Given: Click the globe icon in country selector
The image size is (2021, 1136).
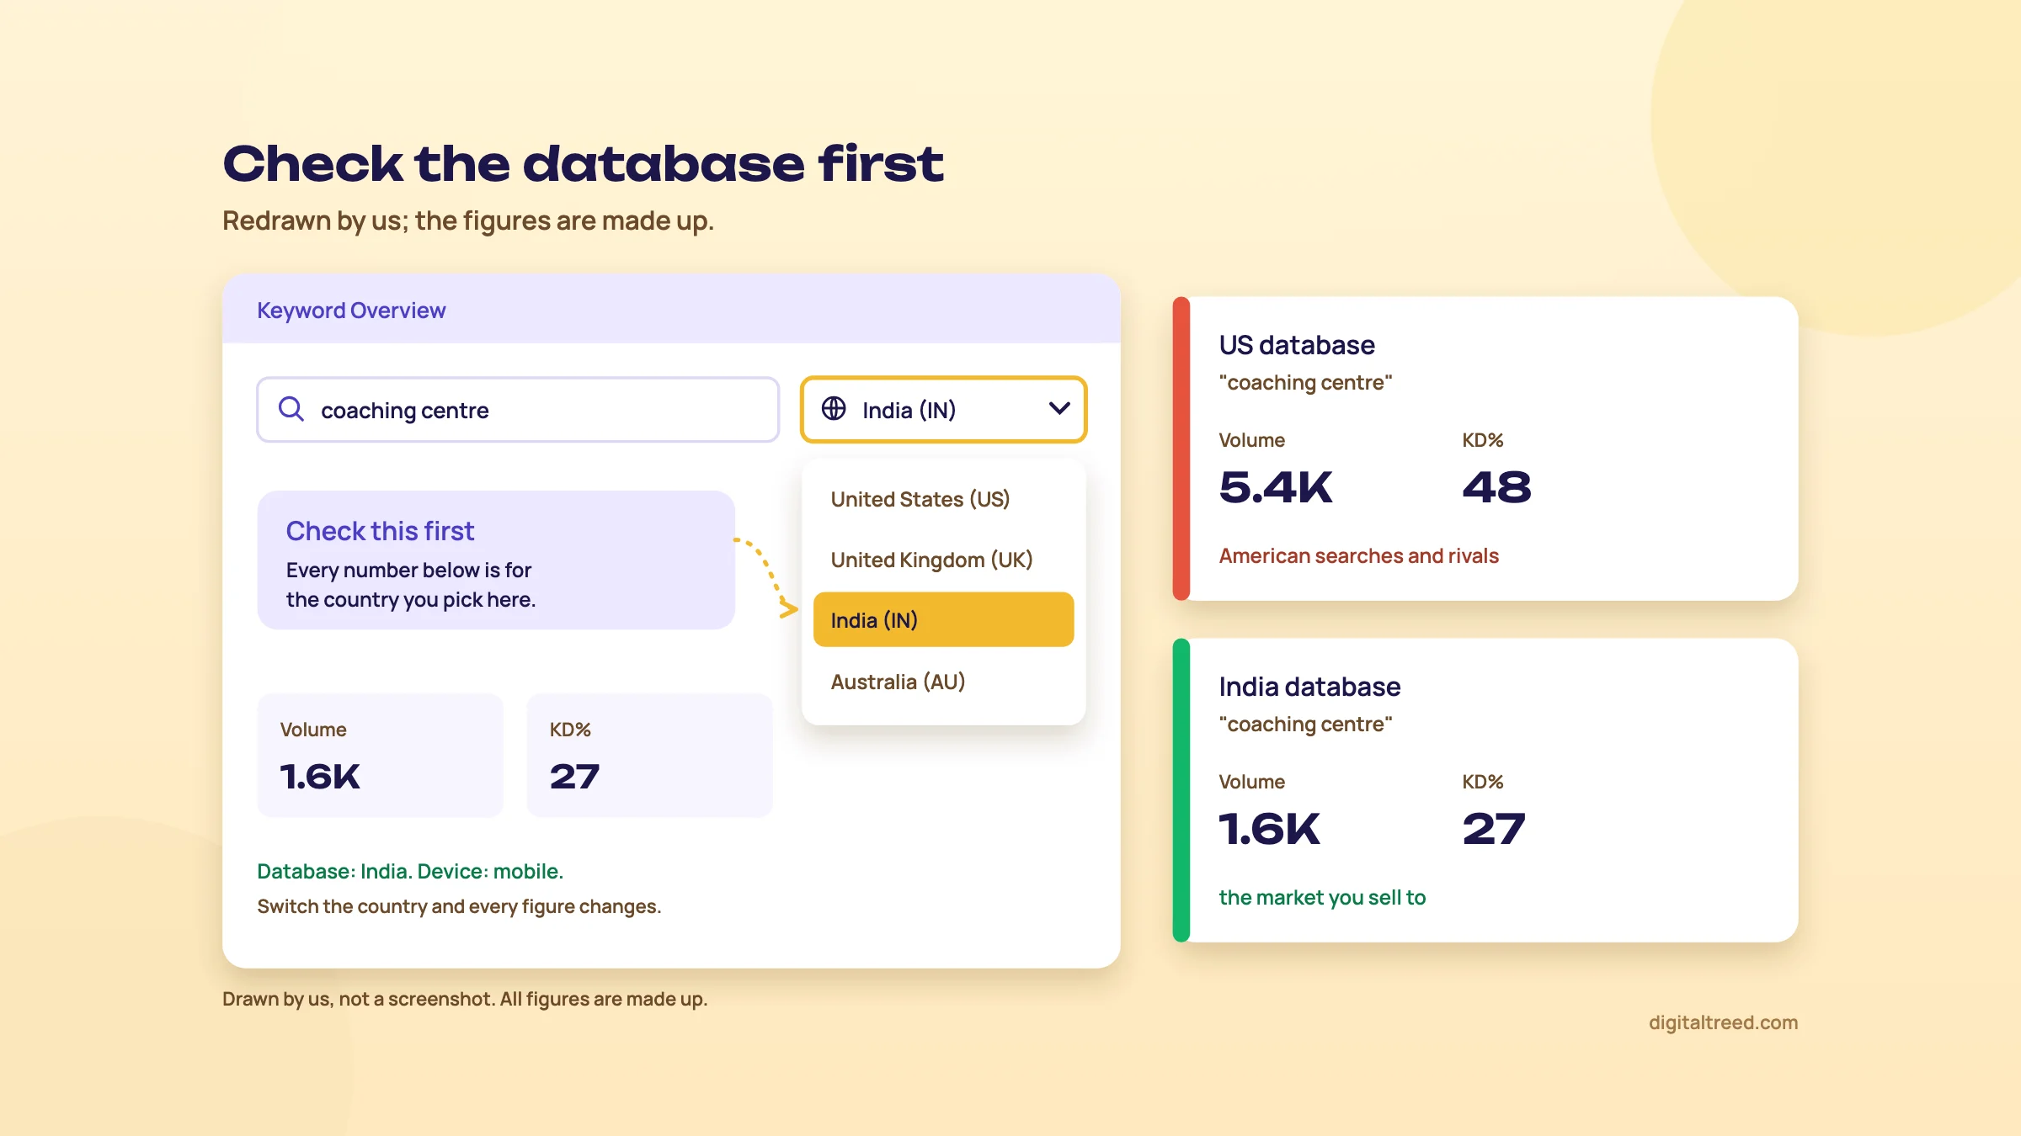Looking at the screenshot, I should [834, 409].
